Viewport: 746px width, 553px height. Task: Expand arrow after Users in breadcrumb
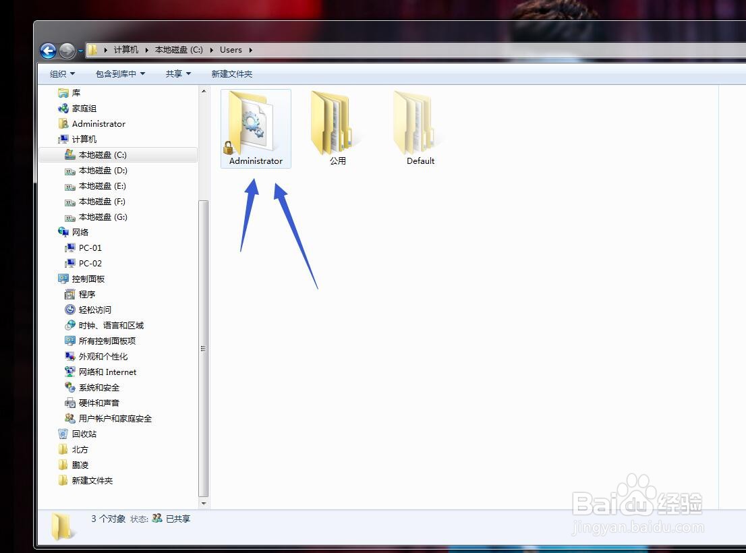click(251, 50)
